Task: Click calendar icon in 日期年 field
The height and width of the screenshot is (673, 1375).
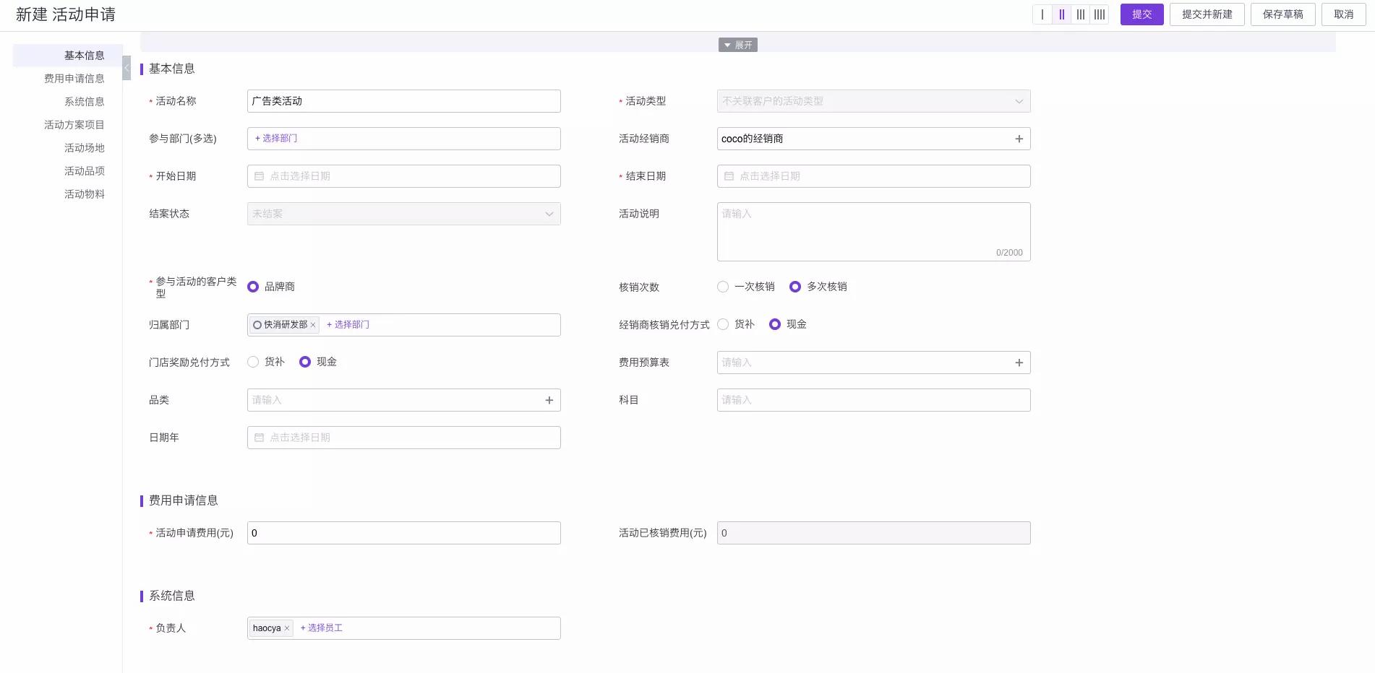Action: click(x=259, y=438)
